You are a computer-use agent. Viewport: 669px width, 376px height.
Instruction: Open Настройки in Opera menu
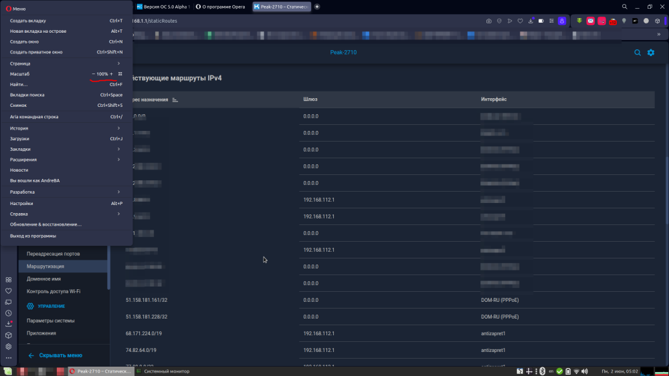click(66, 204)
